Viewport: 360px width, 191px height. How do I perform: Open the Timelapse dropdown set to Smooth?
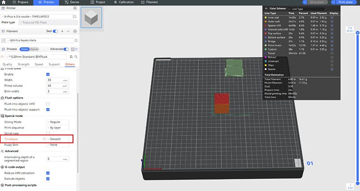[x=58, y=139]
